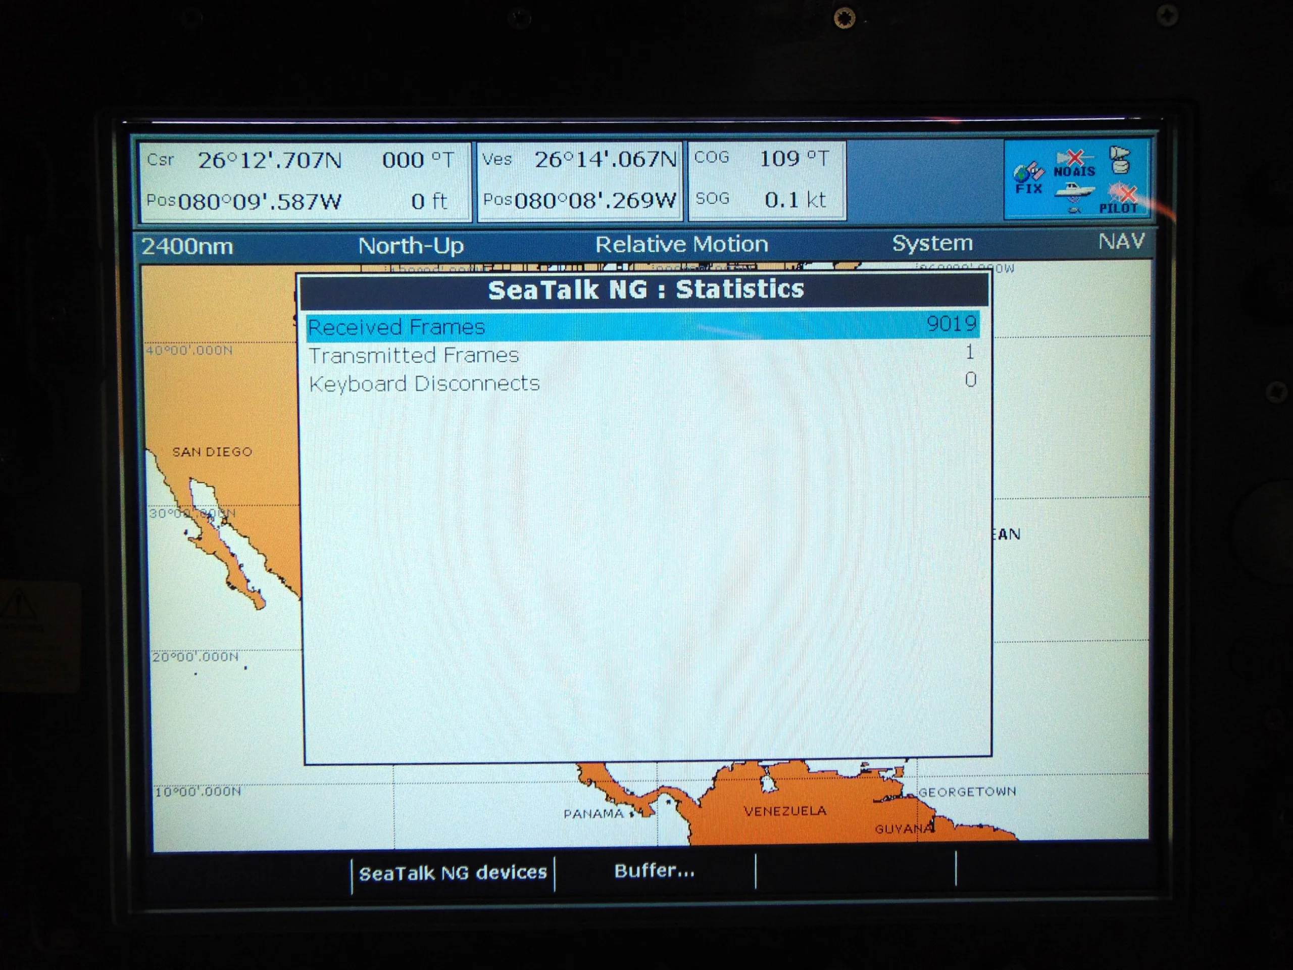Select the PANAMA chart label
Screen dimensions: 1293x970
(594, 813)
